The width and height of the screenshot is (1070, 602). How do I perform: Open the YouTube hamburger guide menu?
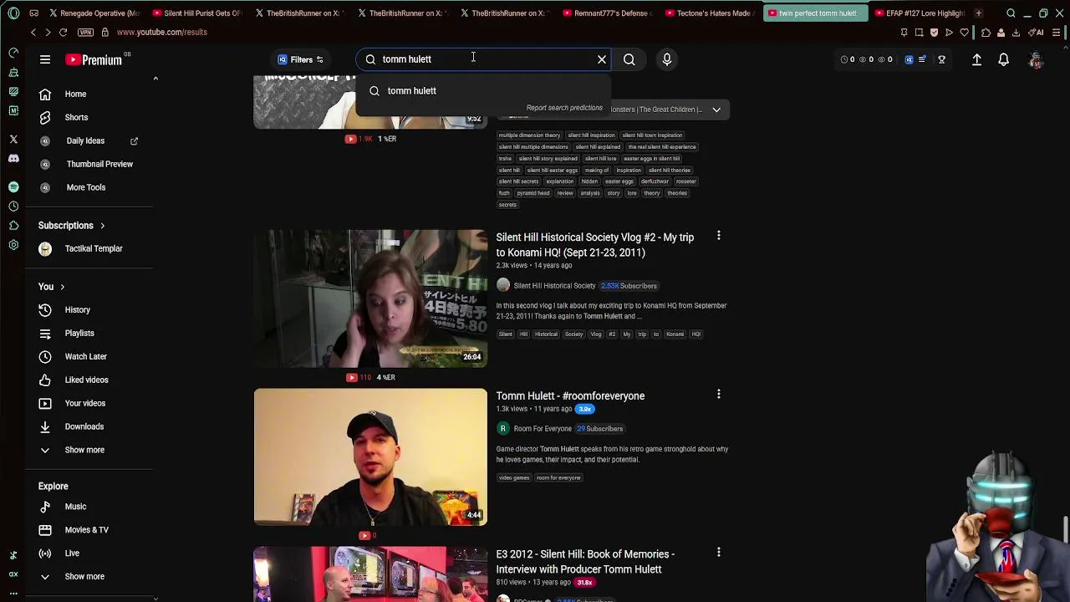pyautogui.click(x=45, y=59)
